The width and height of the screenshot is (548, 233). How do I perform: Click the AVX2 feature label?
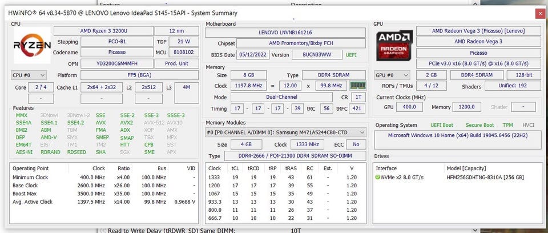pos(126,122)
